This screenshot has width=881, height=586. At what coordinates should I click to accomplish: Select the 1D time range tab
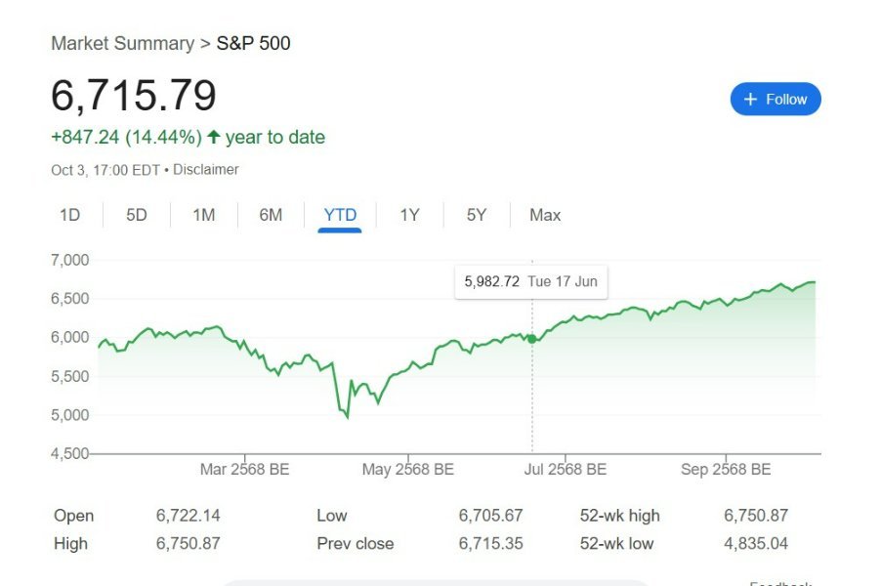click(69, 215)
